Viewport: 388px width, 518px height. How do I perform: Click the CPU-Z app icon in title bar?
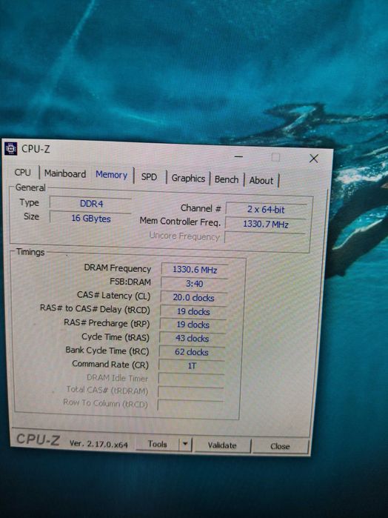pos(11,149)
